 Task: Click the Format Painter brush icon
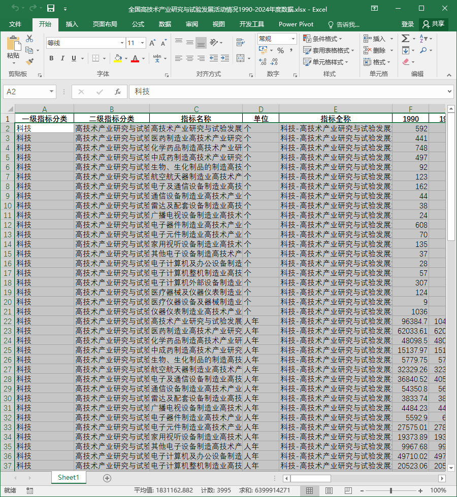pos(29,61)
